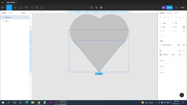The width and height of the screenshot is (187, 105).
Task: Open the zoom level dropdown
Action: click(x=183, y=8)
